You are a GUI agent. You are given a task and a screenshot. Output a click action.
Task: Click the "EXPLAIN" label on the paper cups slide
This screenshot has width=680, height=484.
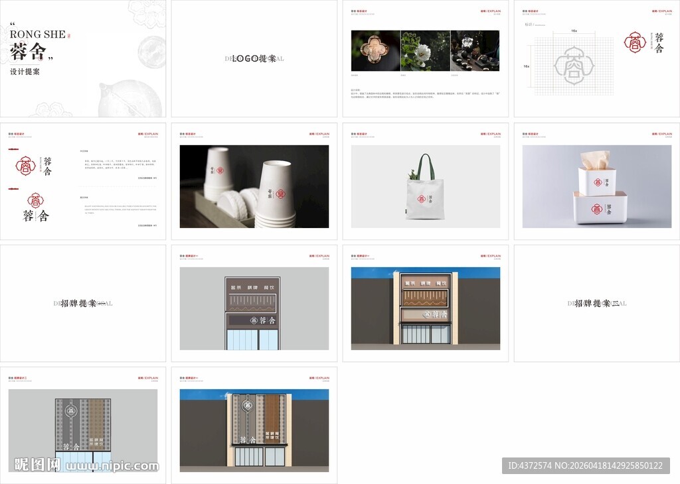click(322, 134)
